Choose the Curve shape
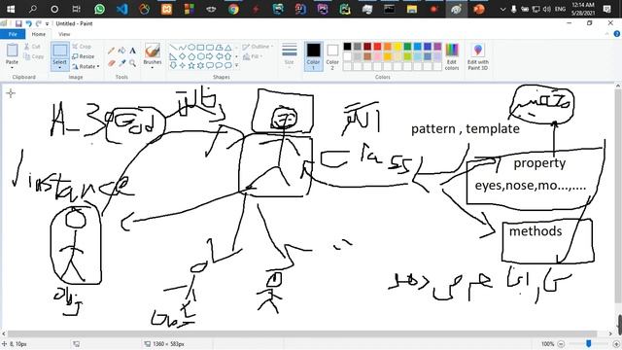The height and width of the screenshot is (350, 622). 183,48
